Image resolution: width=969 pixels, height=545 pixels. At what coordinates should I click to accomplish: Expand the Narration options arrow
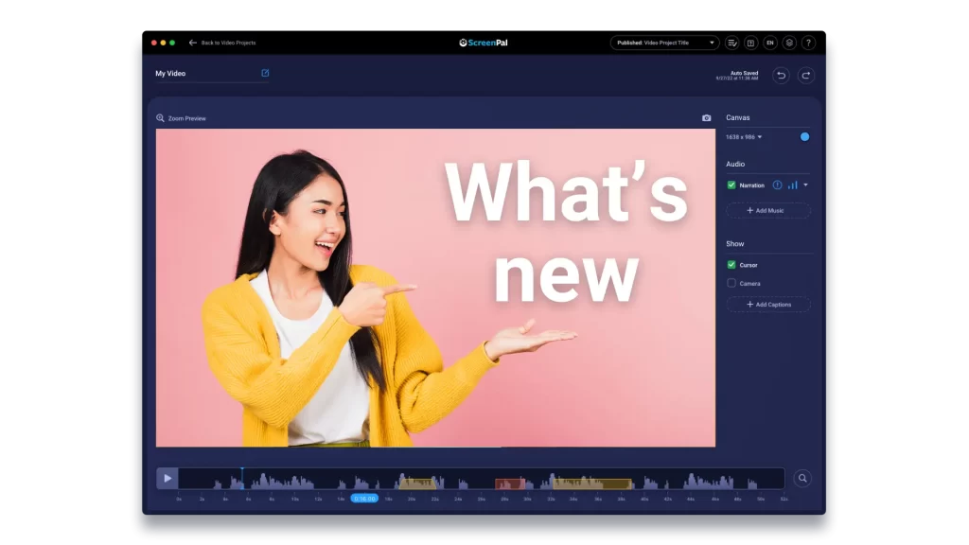(806, 185)
